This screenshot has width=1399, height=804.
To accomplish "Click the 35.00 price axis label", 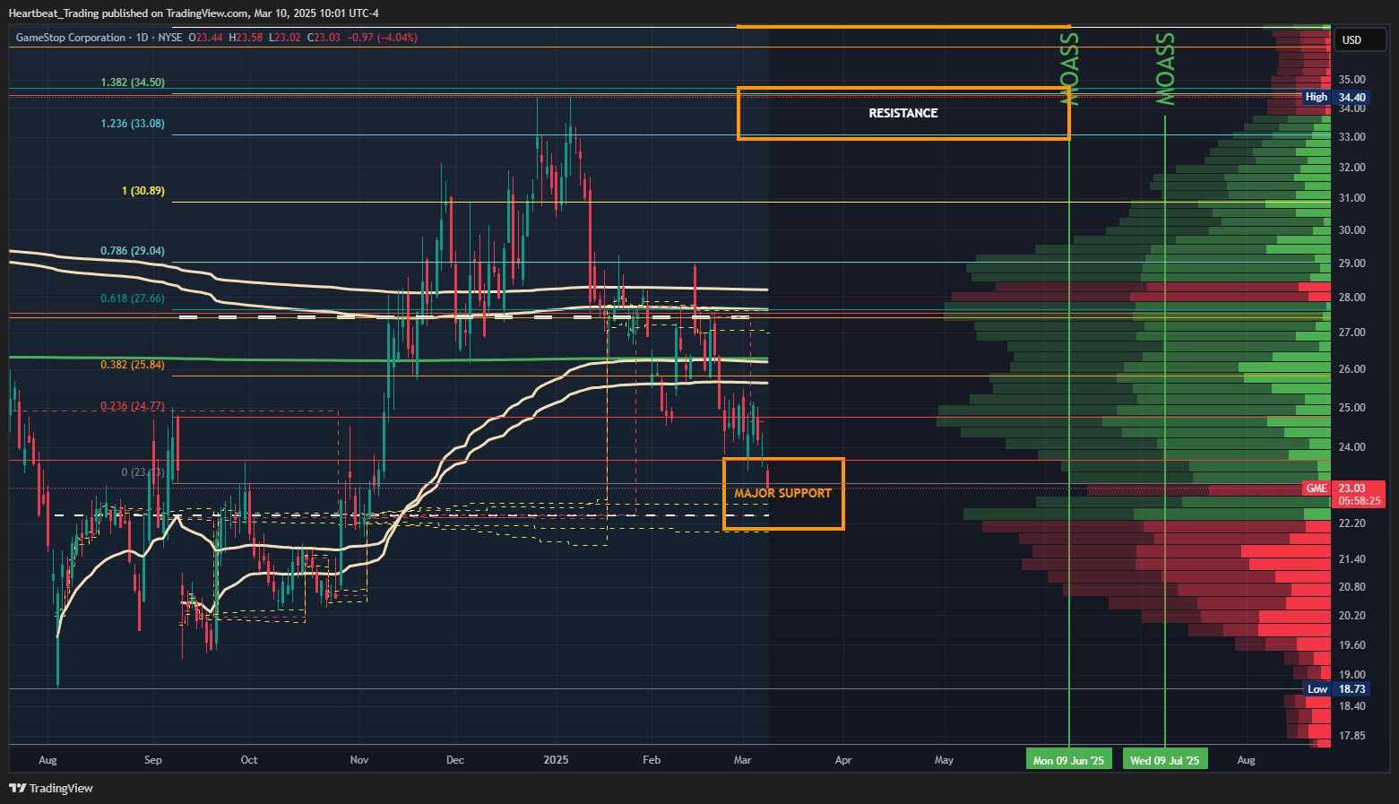I will (1352, 80).
